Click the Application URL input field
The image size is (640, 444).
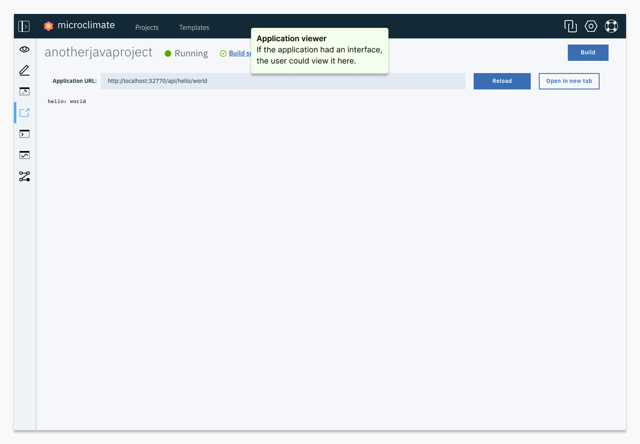[283, 81]
